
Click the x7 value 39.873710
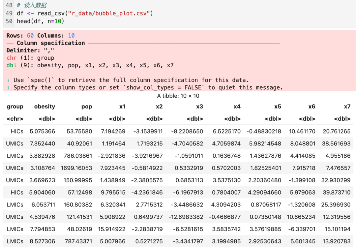pos(337,193)
